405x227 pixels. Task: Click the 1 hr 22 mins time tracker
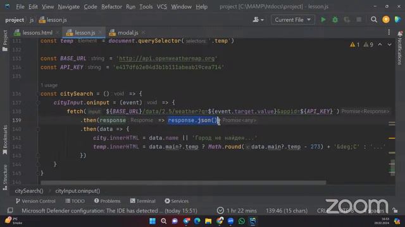point(237,211)
